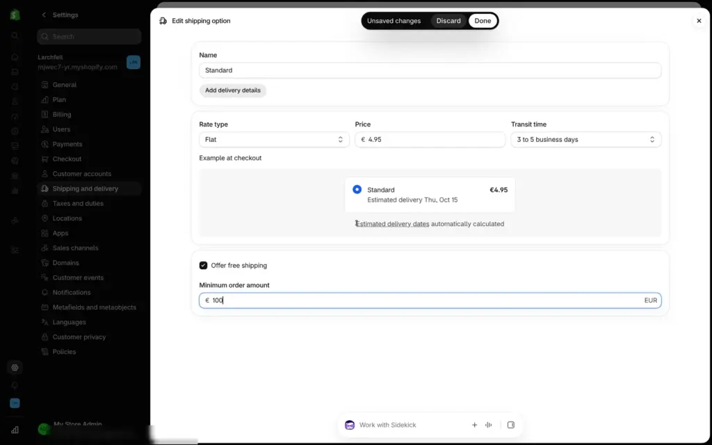
Task: Click the Price field showing 4.95
Action: click(430, 139)
